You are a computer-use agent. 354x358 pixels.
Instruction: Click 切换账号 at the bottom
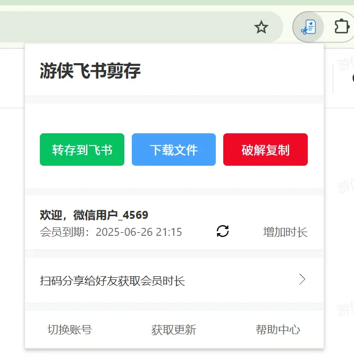pyautogui.click(x=70, y=329)
